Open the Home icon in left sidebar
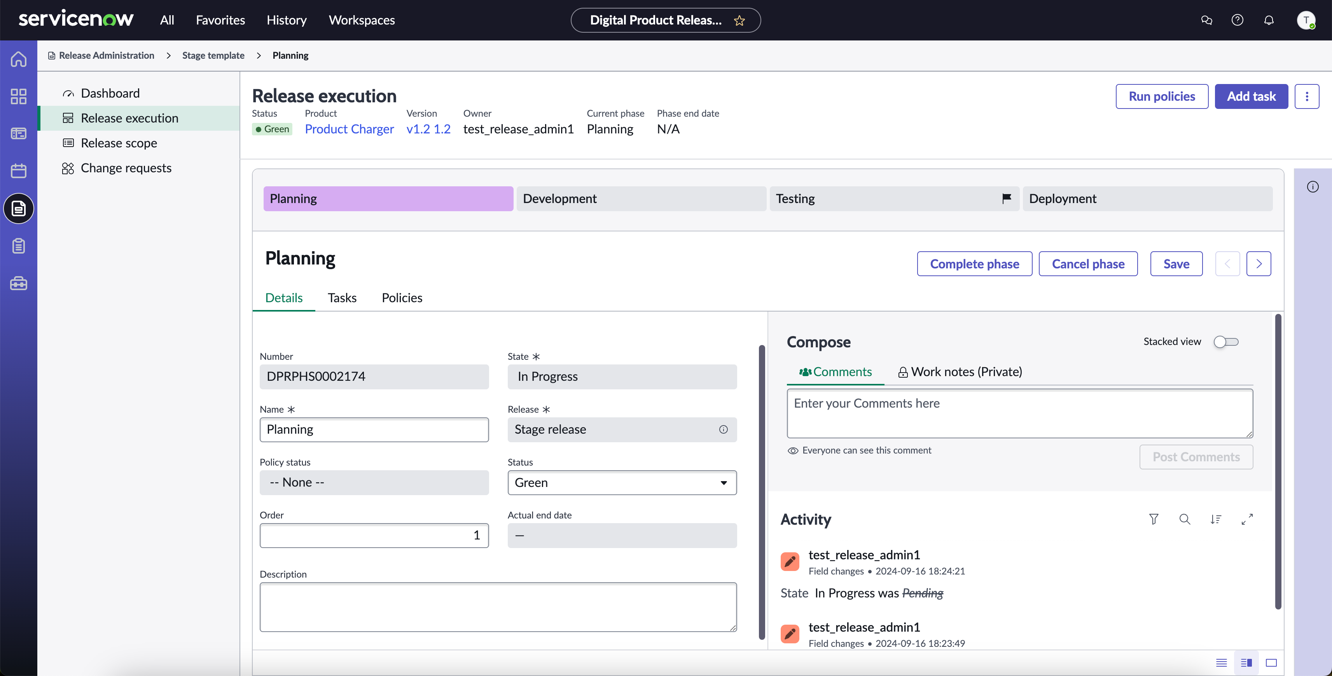 pyautogui.click(x=19, y=59)
